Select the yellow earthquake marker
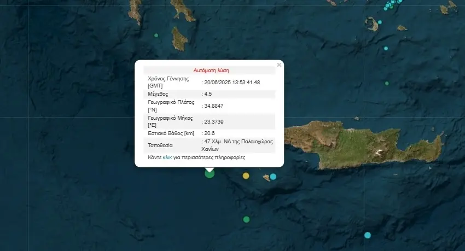Viewport: 465px width, 251px height. point(246,176)
